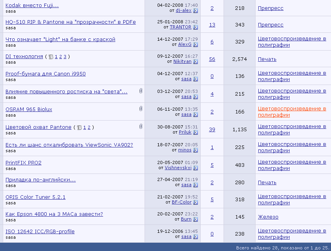Image resolution: width=331 pixels, height=251 pixels.
Task: Show the 6 replies of Light на банке thread
Action: point(212,42)
